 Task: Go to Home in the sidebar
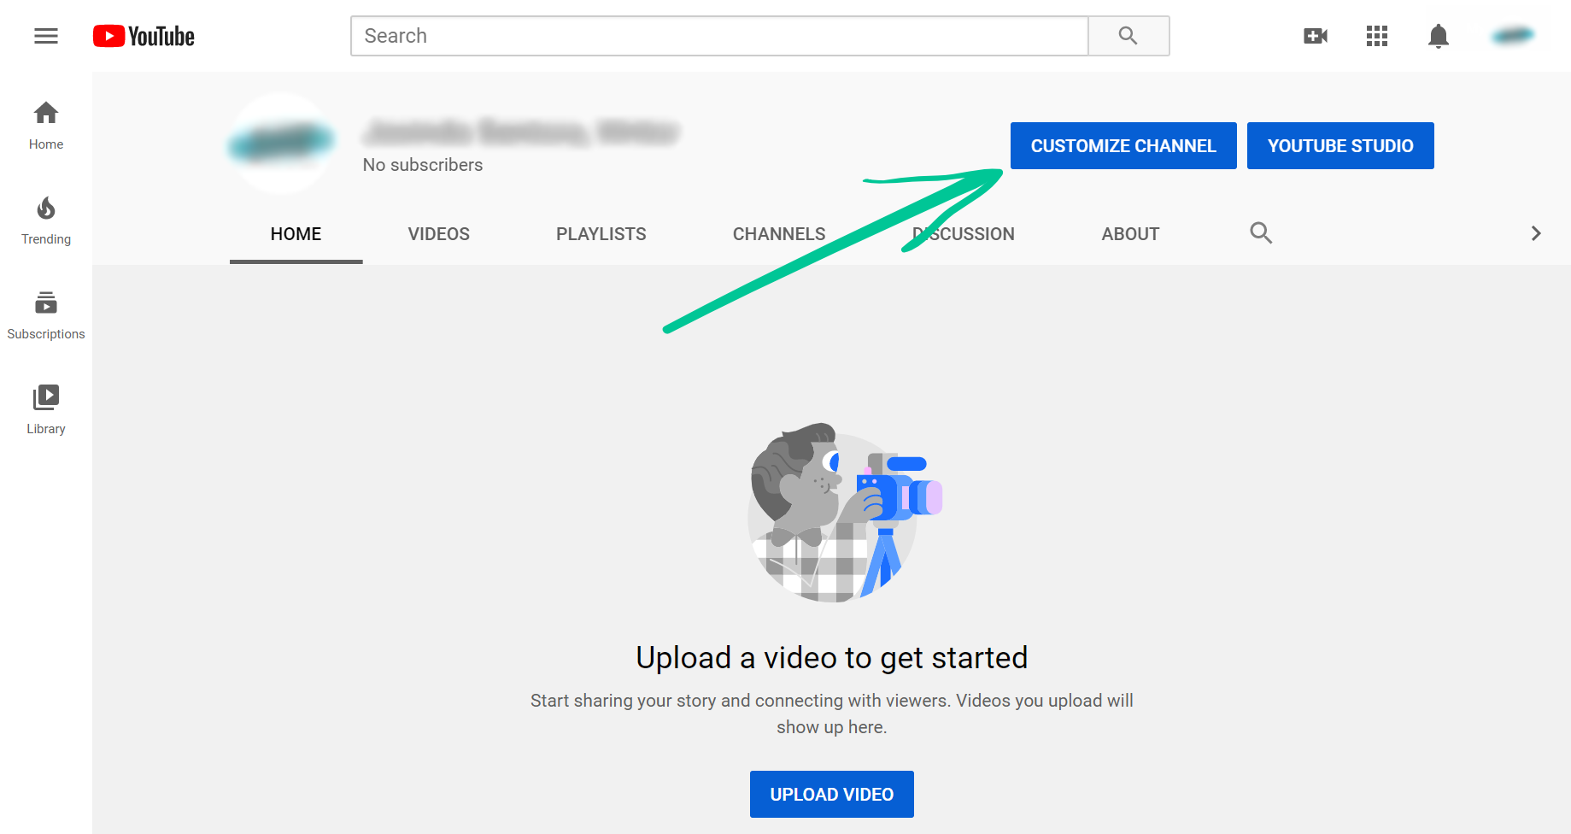coord(46,126)
